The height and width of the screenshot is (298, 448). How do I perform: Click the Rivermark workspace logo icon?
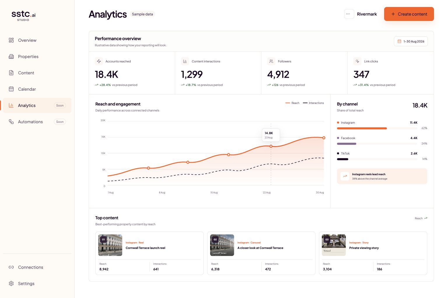[349, 14]
